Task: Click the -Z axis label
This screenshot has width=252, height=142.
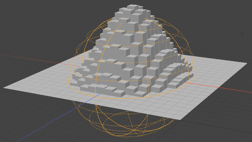Action: (241, 33)
